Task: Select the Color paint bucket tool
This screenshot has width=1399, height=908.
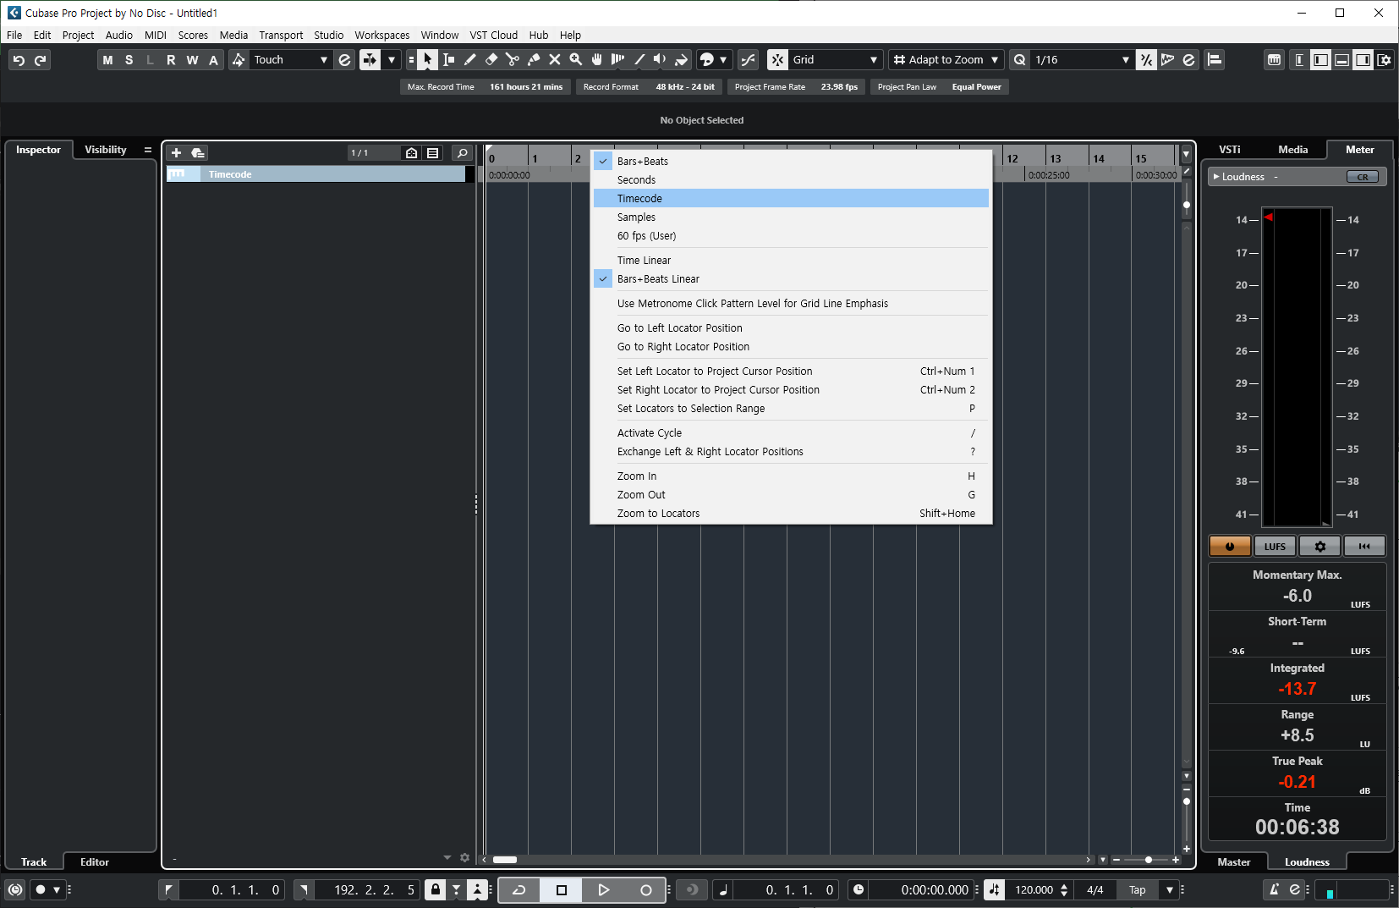Action: pyautogui.click(x=682, y=60)
